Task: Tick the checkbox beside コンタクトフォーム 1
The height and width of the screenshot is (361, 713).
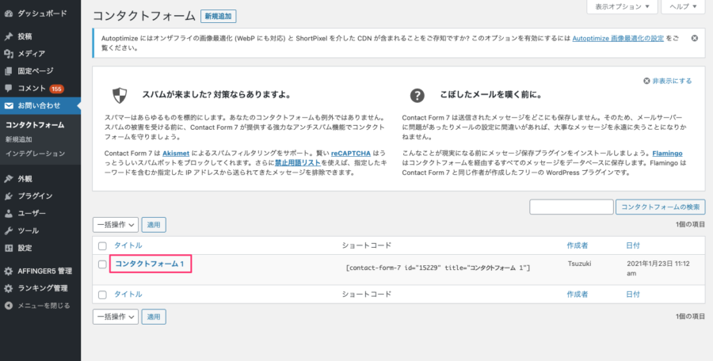Action: click(x=102, y=264)
